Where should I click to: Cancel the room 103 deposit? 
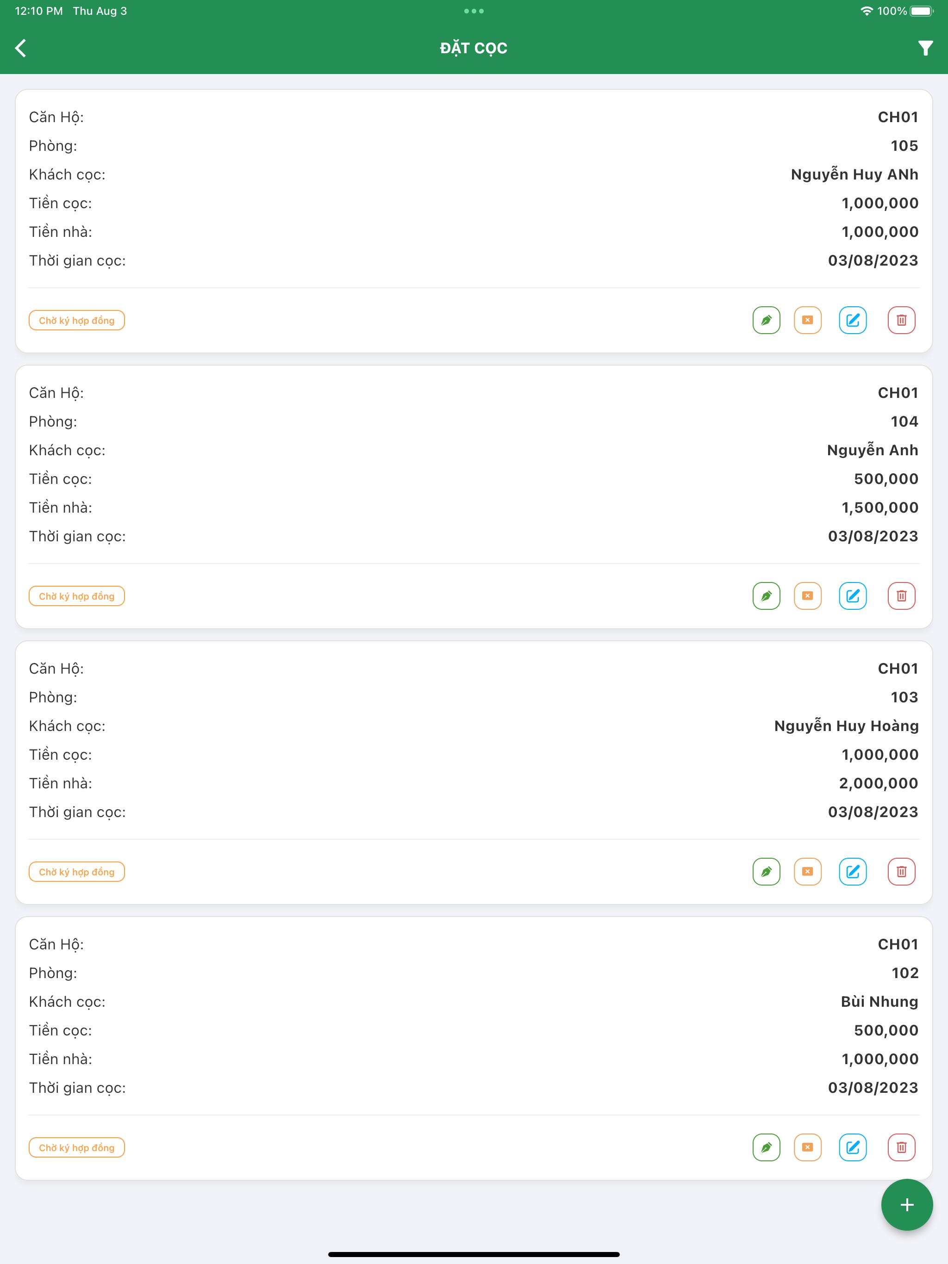point(807,871)
